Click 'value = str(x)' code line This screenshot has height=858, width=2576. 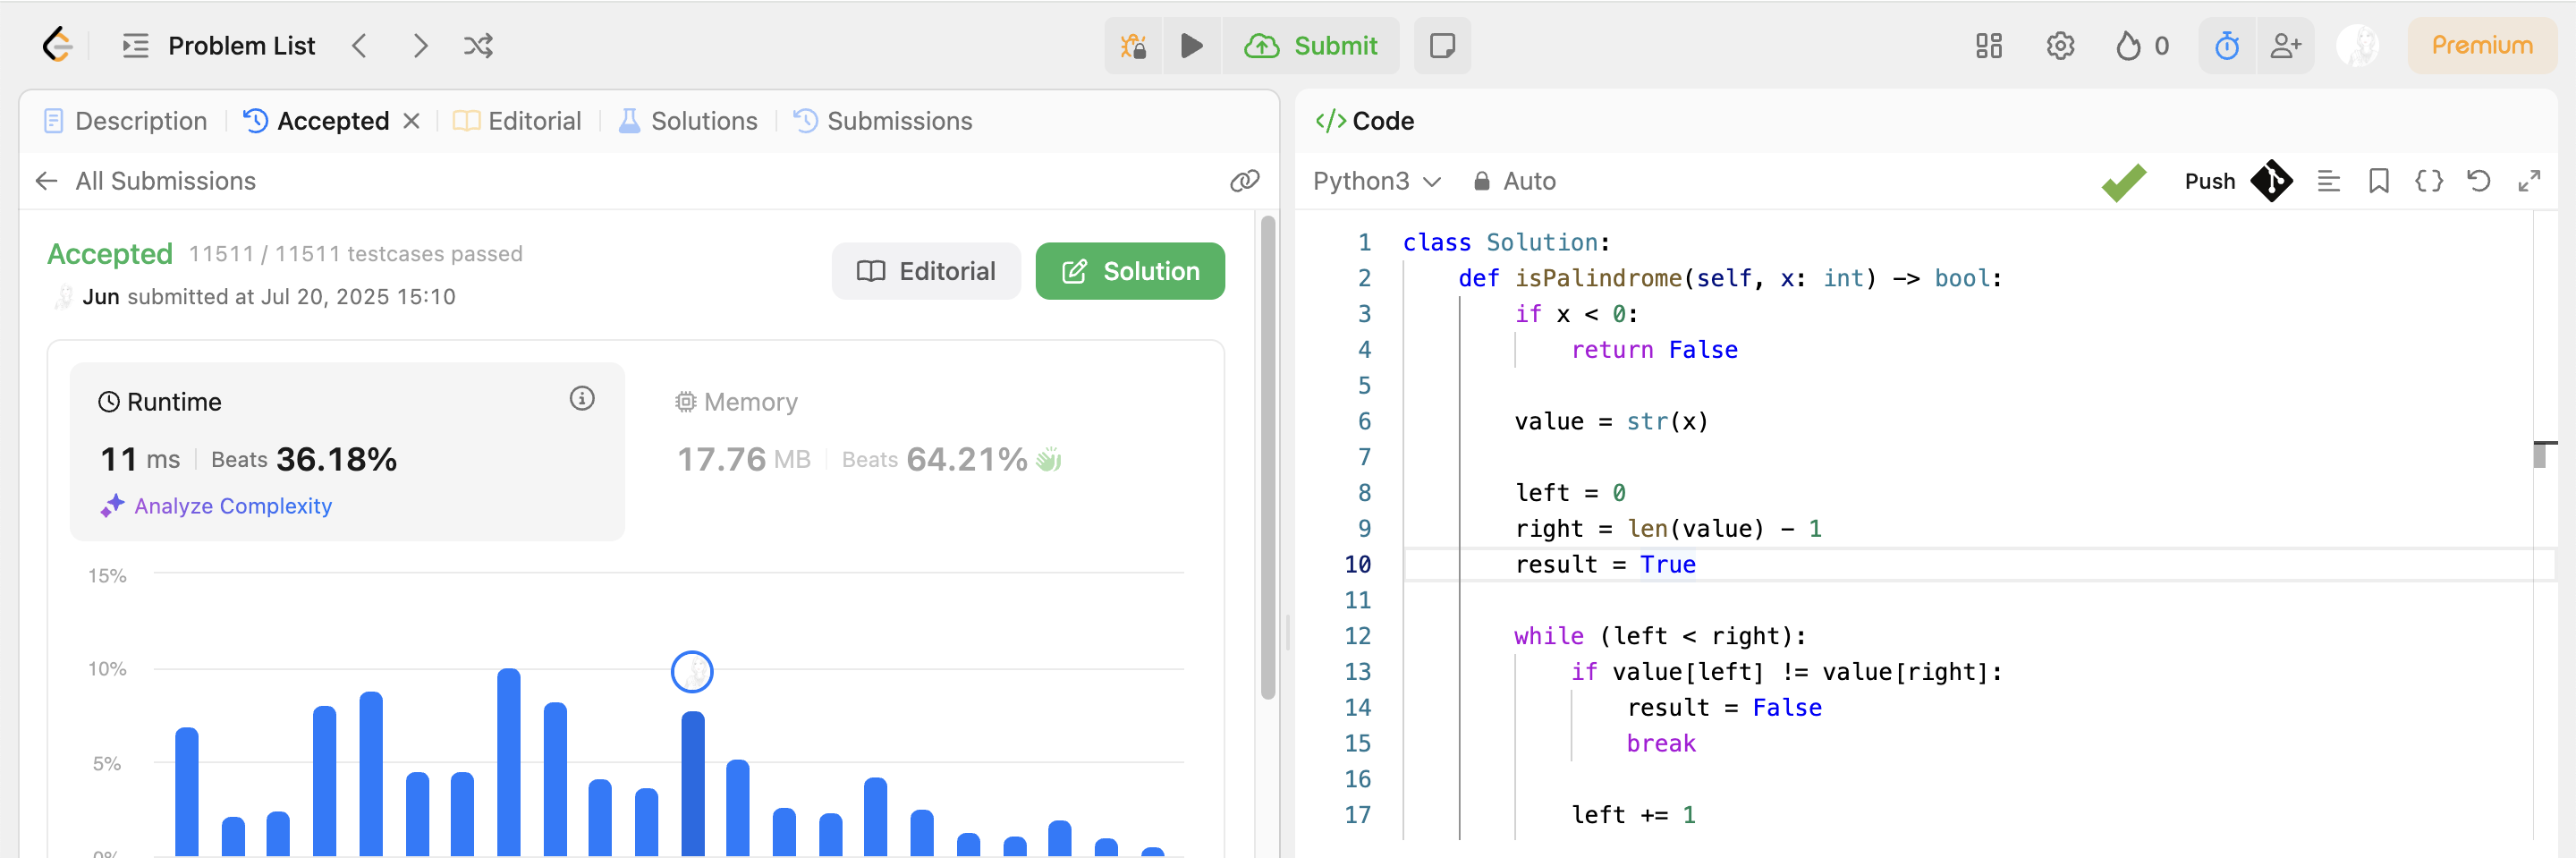point(1611,421)
